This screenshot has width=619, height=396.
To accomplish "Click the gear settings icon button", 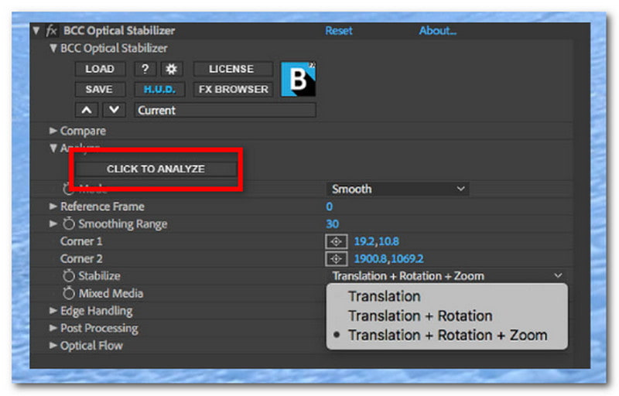I will (x=171, y=69).
